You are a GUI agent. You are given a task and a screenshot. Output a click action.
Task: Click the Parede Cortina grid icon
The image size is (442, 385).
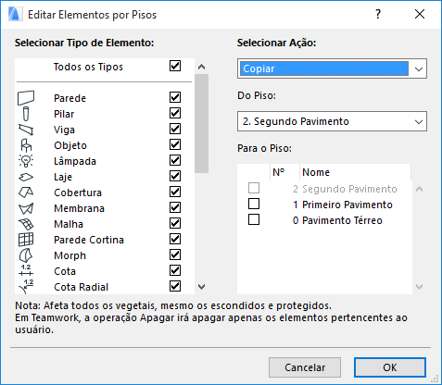click(26, 240)
